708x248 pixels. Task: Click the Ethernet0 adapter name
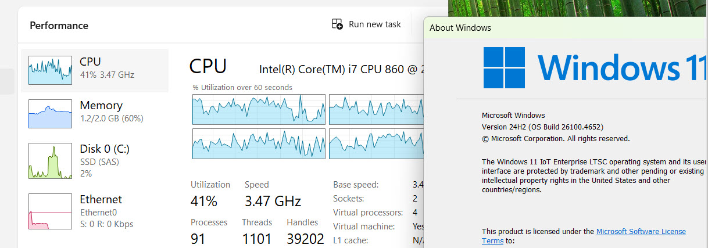(x=98, y=213)
